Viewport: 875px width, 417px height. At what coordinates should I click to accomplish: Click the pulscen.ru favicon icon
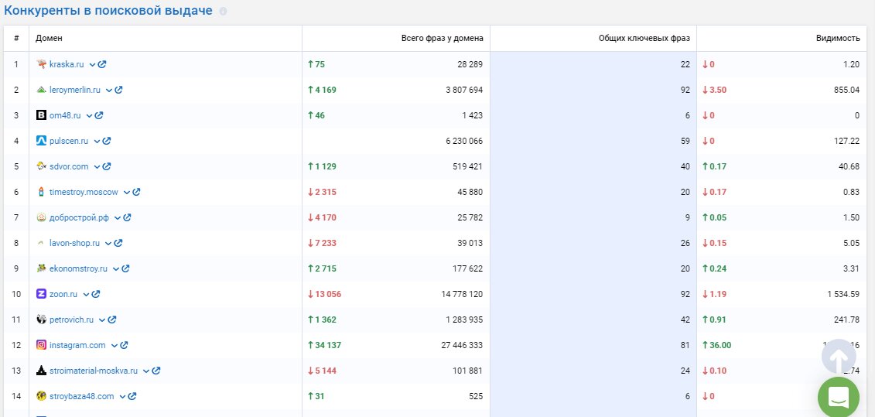point(42,141)
